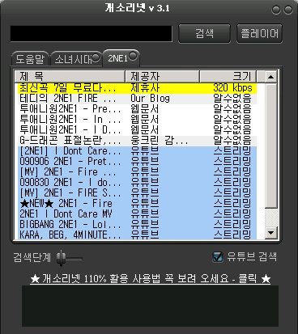Click the 검색단계 slider handle

coord(62,258)
